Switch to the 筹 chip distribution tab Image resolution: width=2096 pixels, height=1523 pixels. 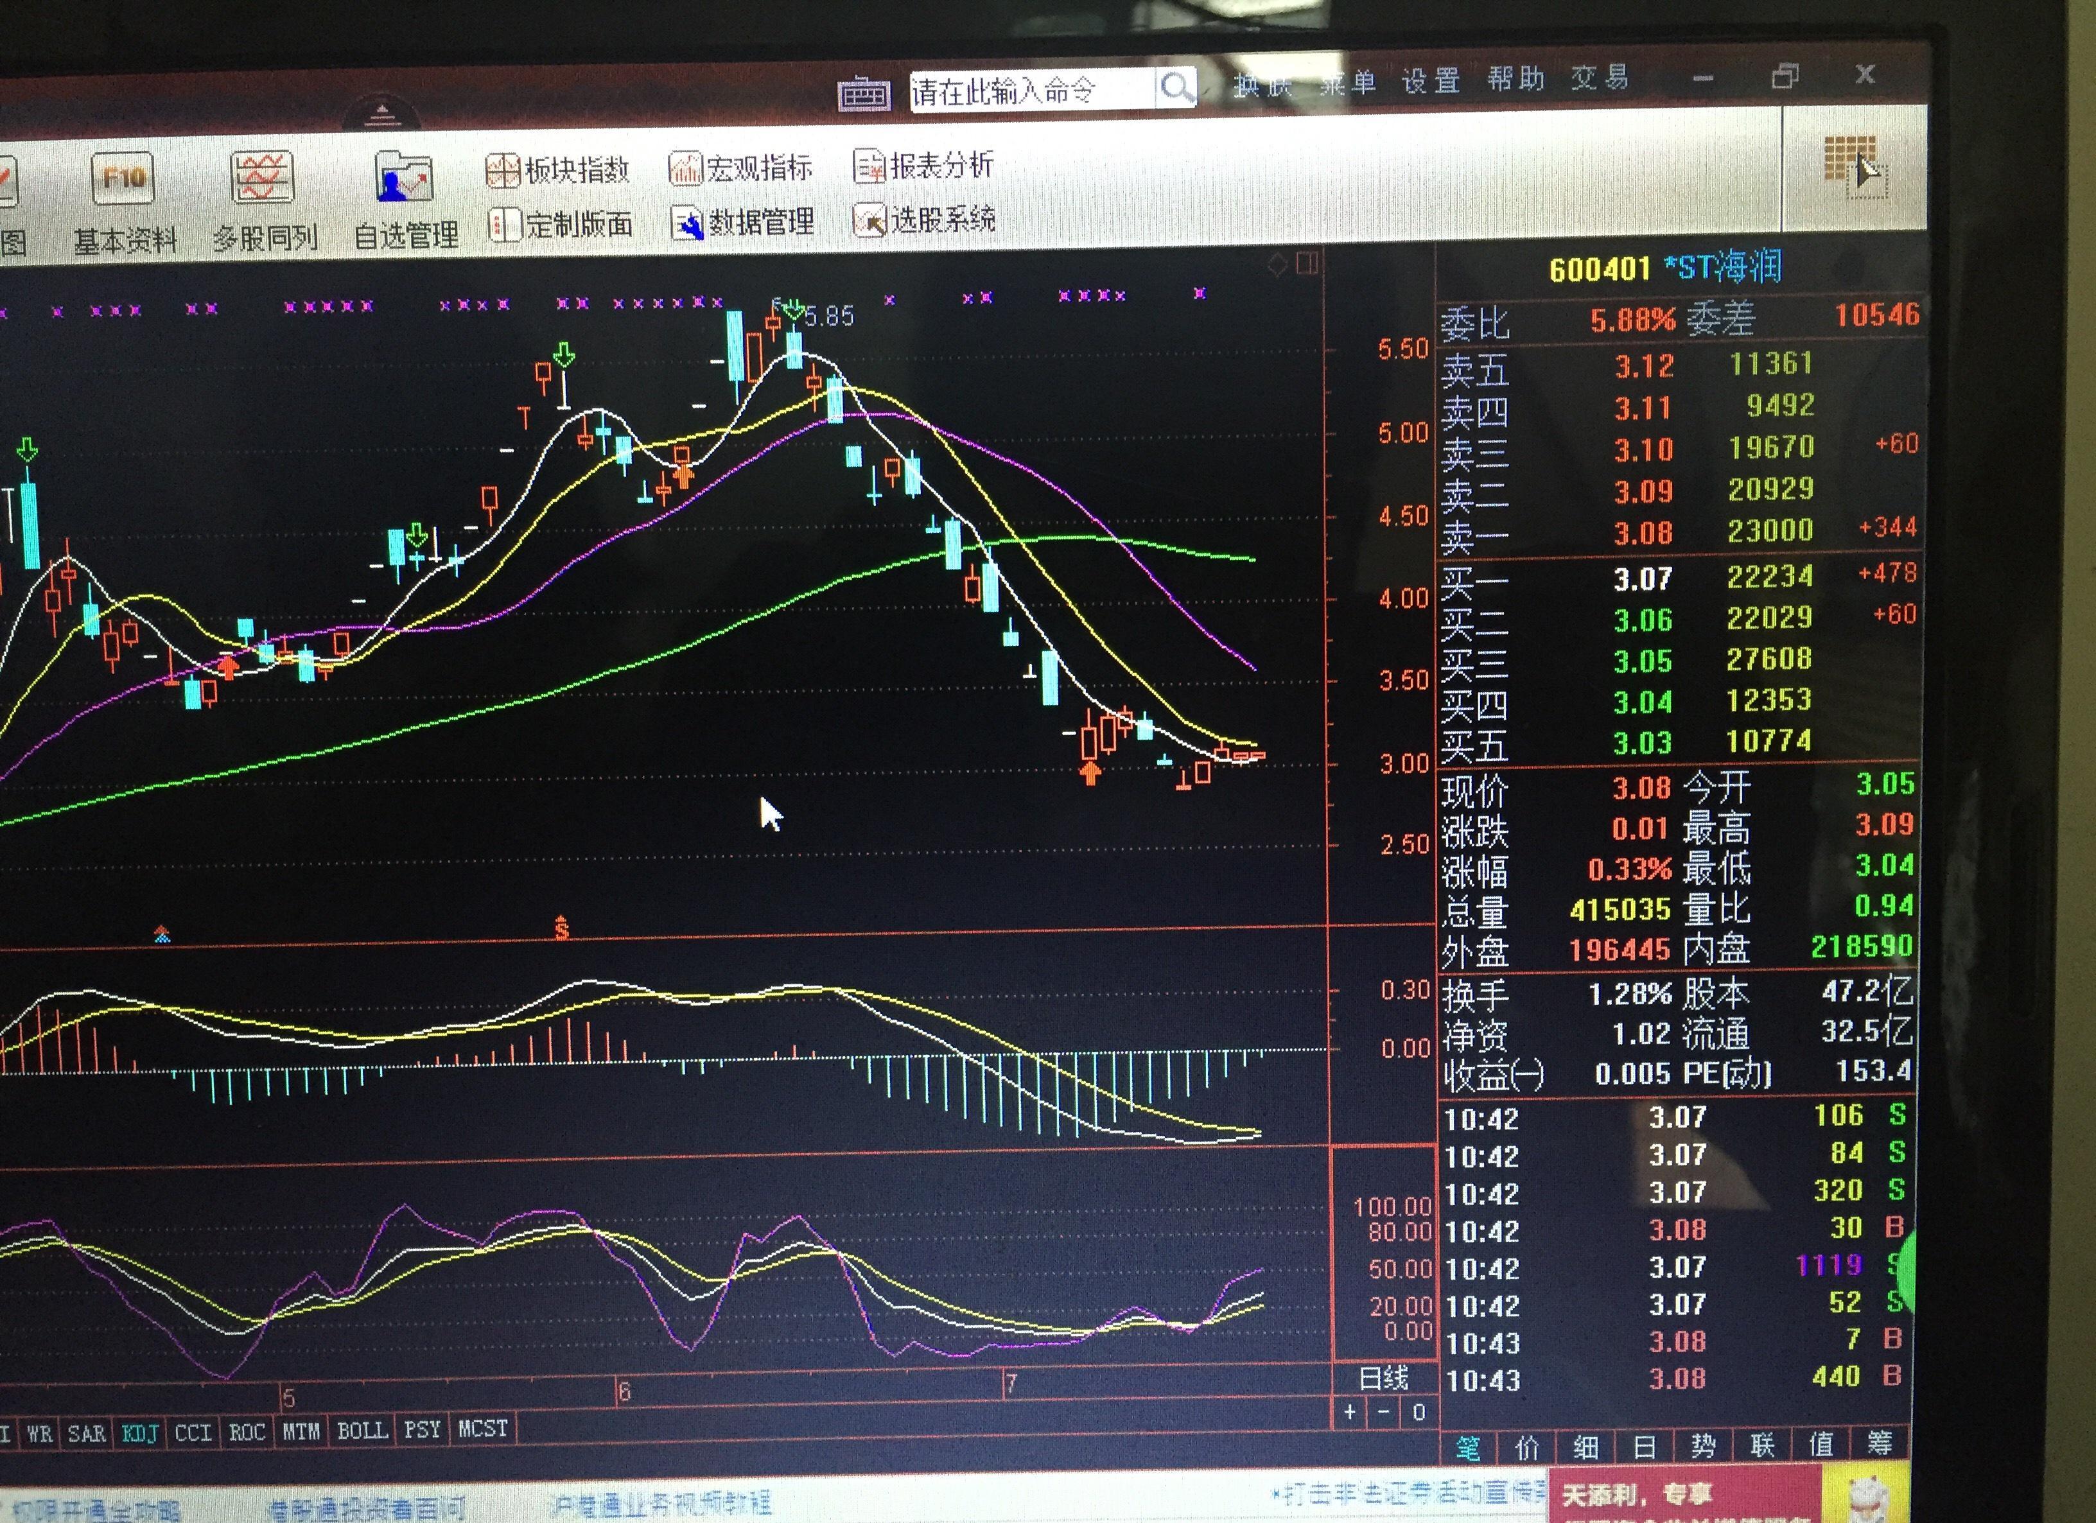(1879, 1441)
